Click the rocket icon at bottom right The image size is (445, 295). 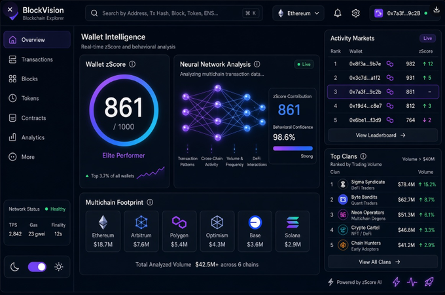click(429, 282)
